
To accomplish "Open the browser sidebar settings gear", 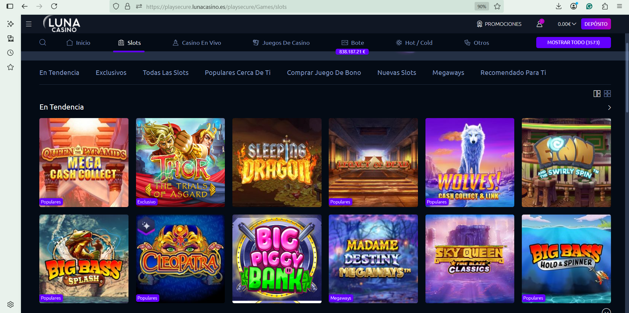I will (x=10, y=304).
